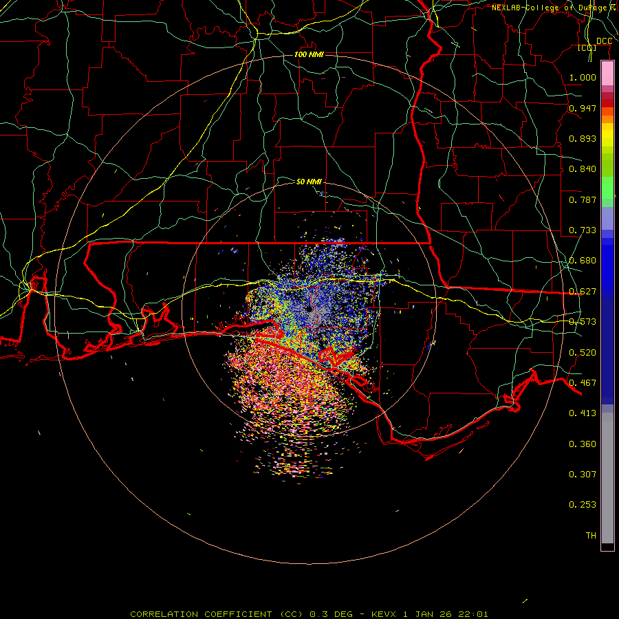Click the 0.413 scale value
Viewport: 619px width, 619px height.
click(x=583, y=413)
